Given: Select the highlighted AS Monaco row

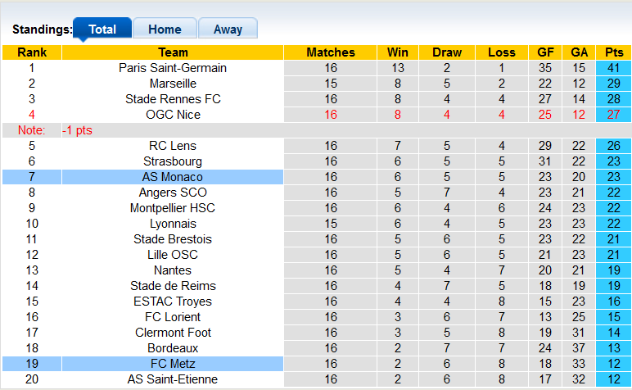Looking at the screenshot, I should (173, 177).
